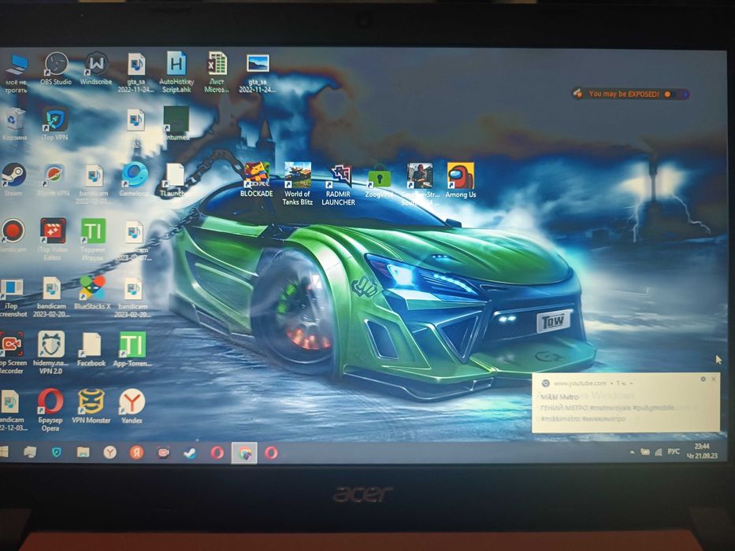Click the www.youtube.com source label
Viewport: 735px width, 551px height.
[x=579, y=383]
